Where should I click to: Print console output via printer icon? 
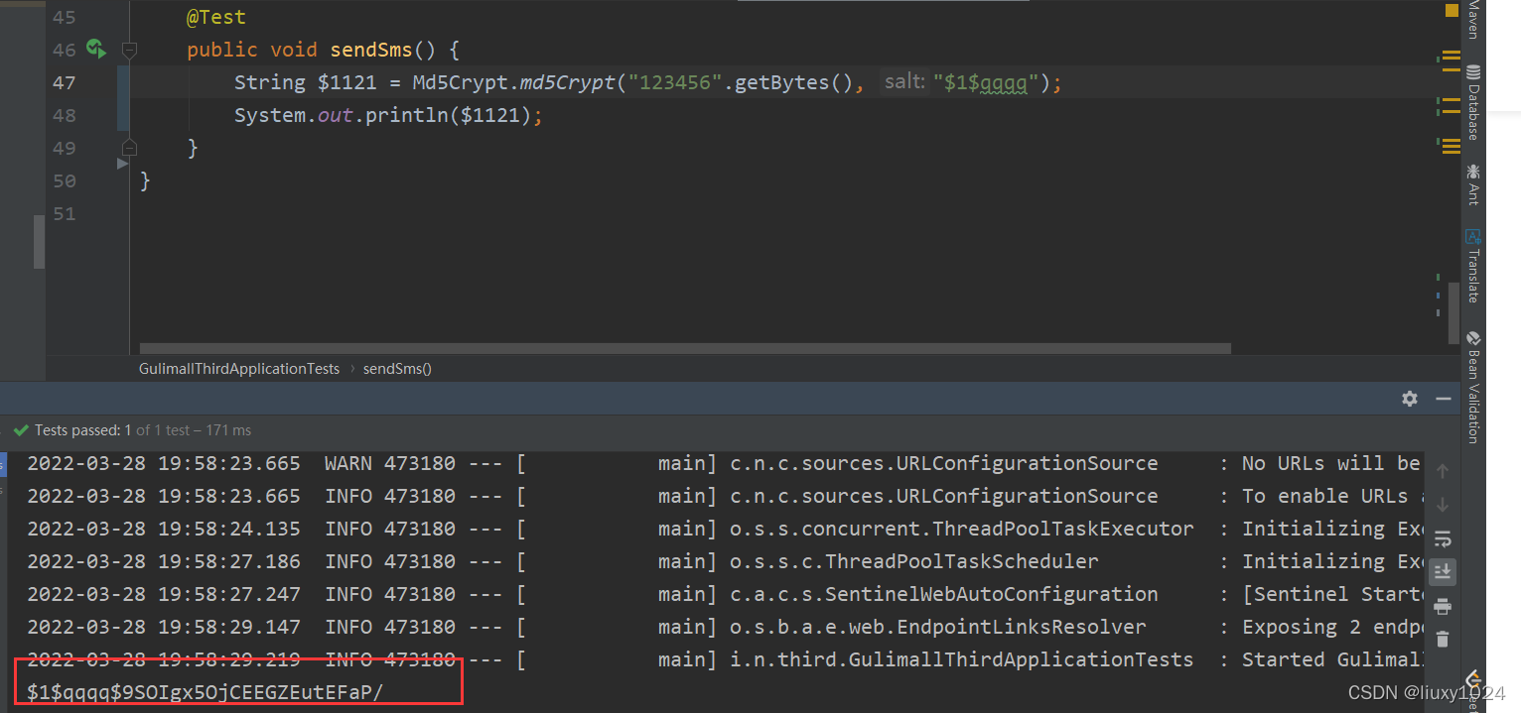[1443, 606]
